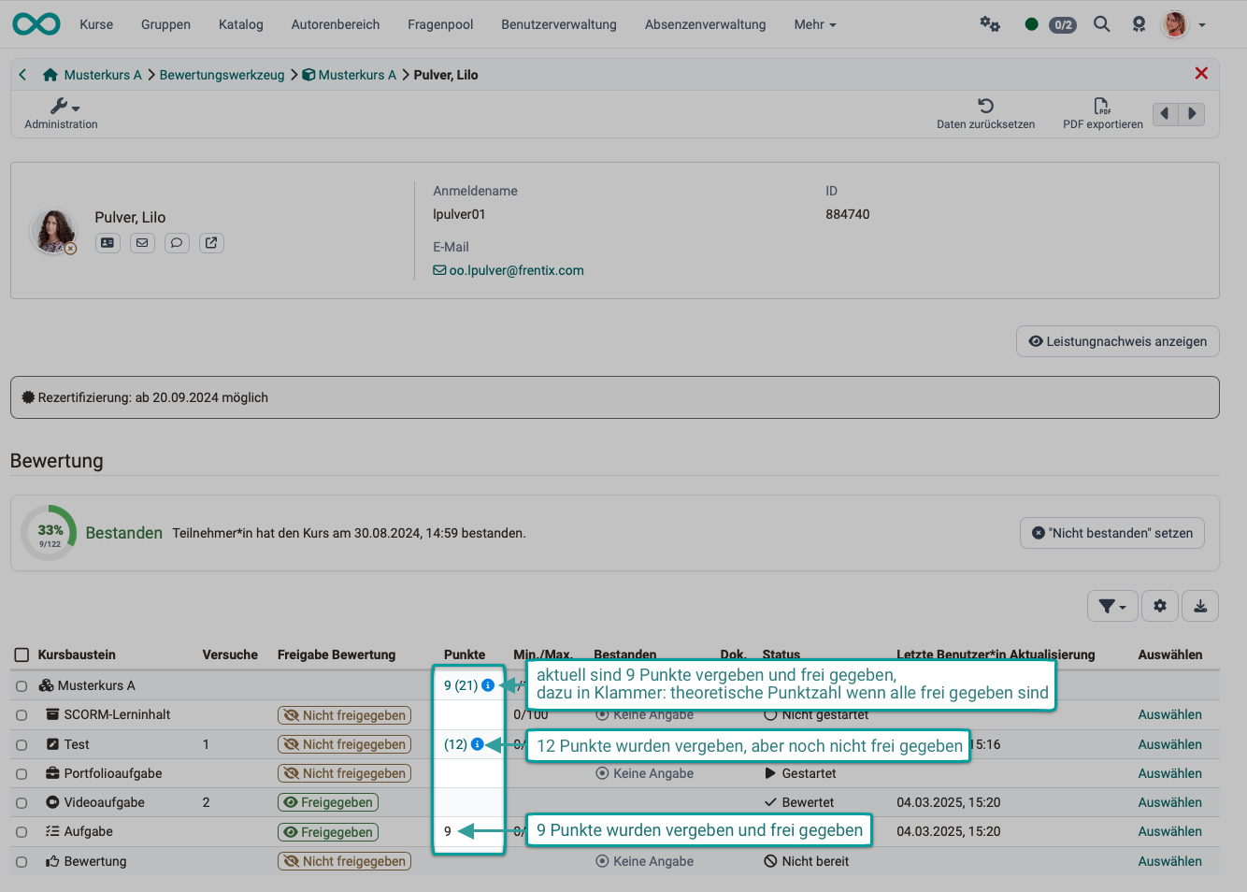Open the search magnifier in the top bar
This screenshot has width=1247, height=892.
pos(1101,24)
